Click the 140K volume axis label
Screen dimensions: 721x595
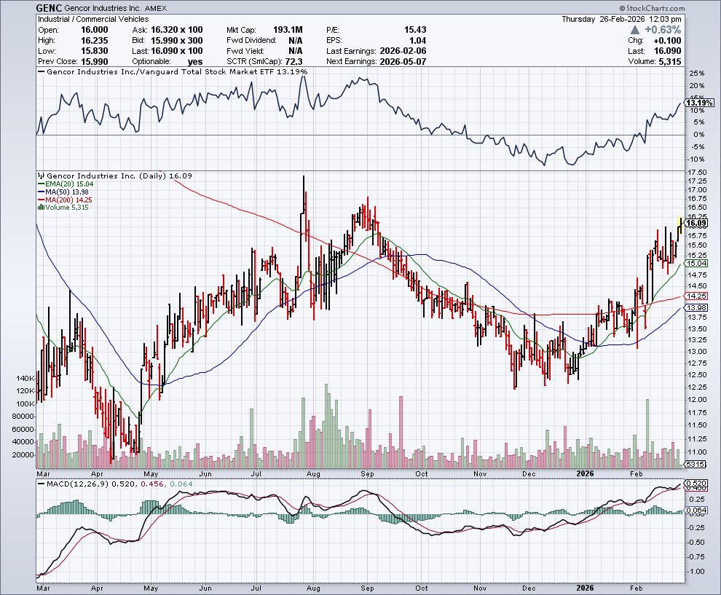point(25,379)
